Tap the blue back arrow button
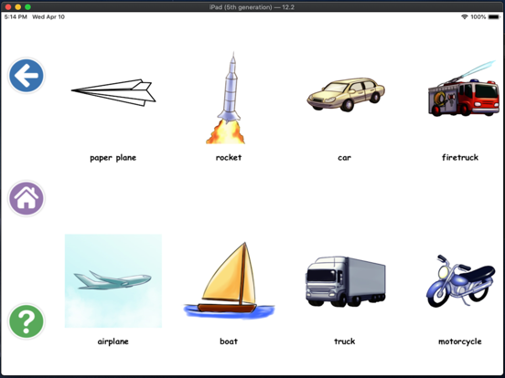Screen dimensions: 505x378 27,76
